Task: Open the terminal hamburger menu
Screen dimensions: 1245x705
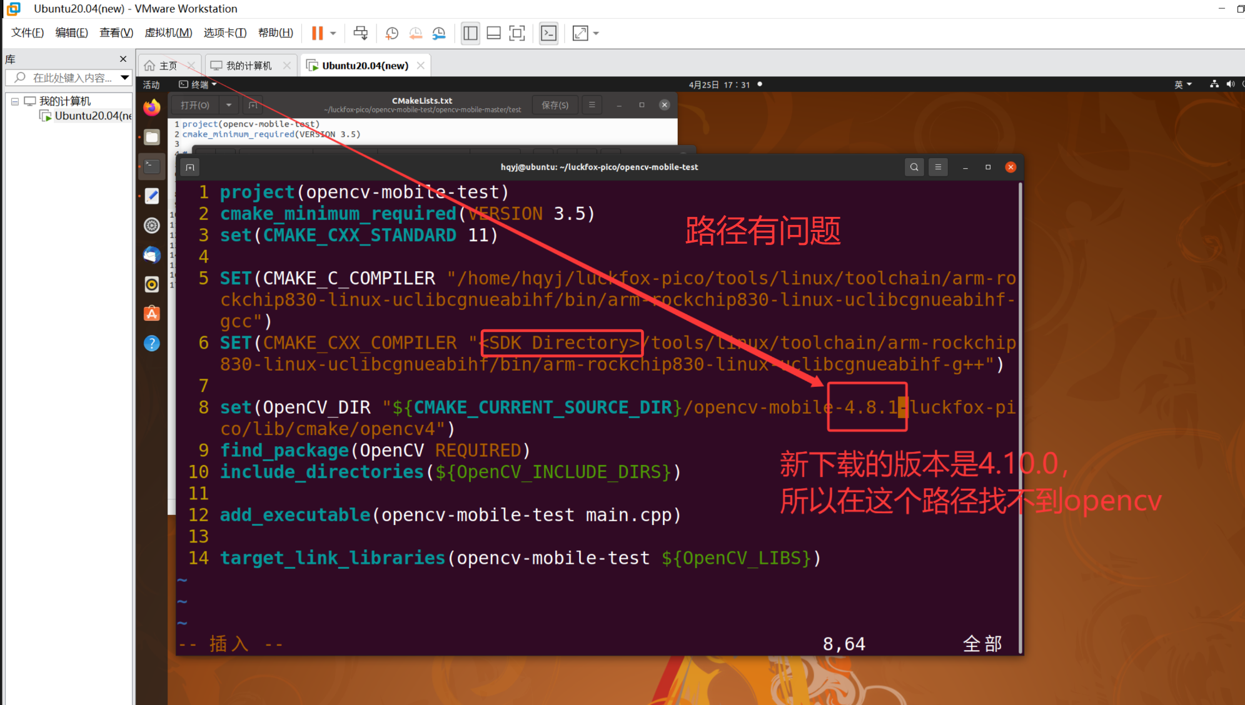Action: point(937,167)
